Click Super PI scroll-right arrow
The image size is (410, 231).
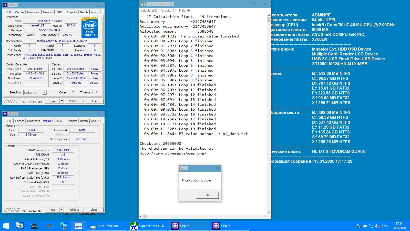tap(265, 216)
